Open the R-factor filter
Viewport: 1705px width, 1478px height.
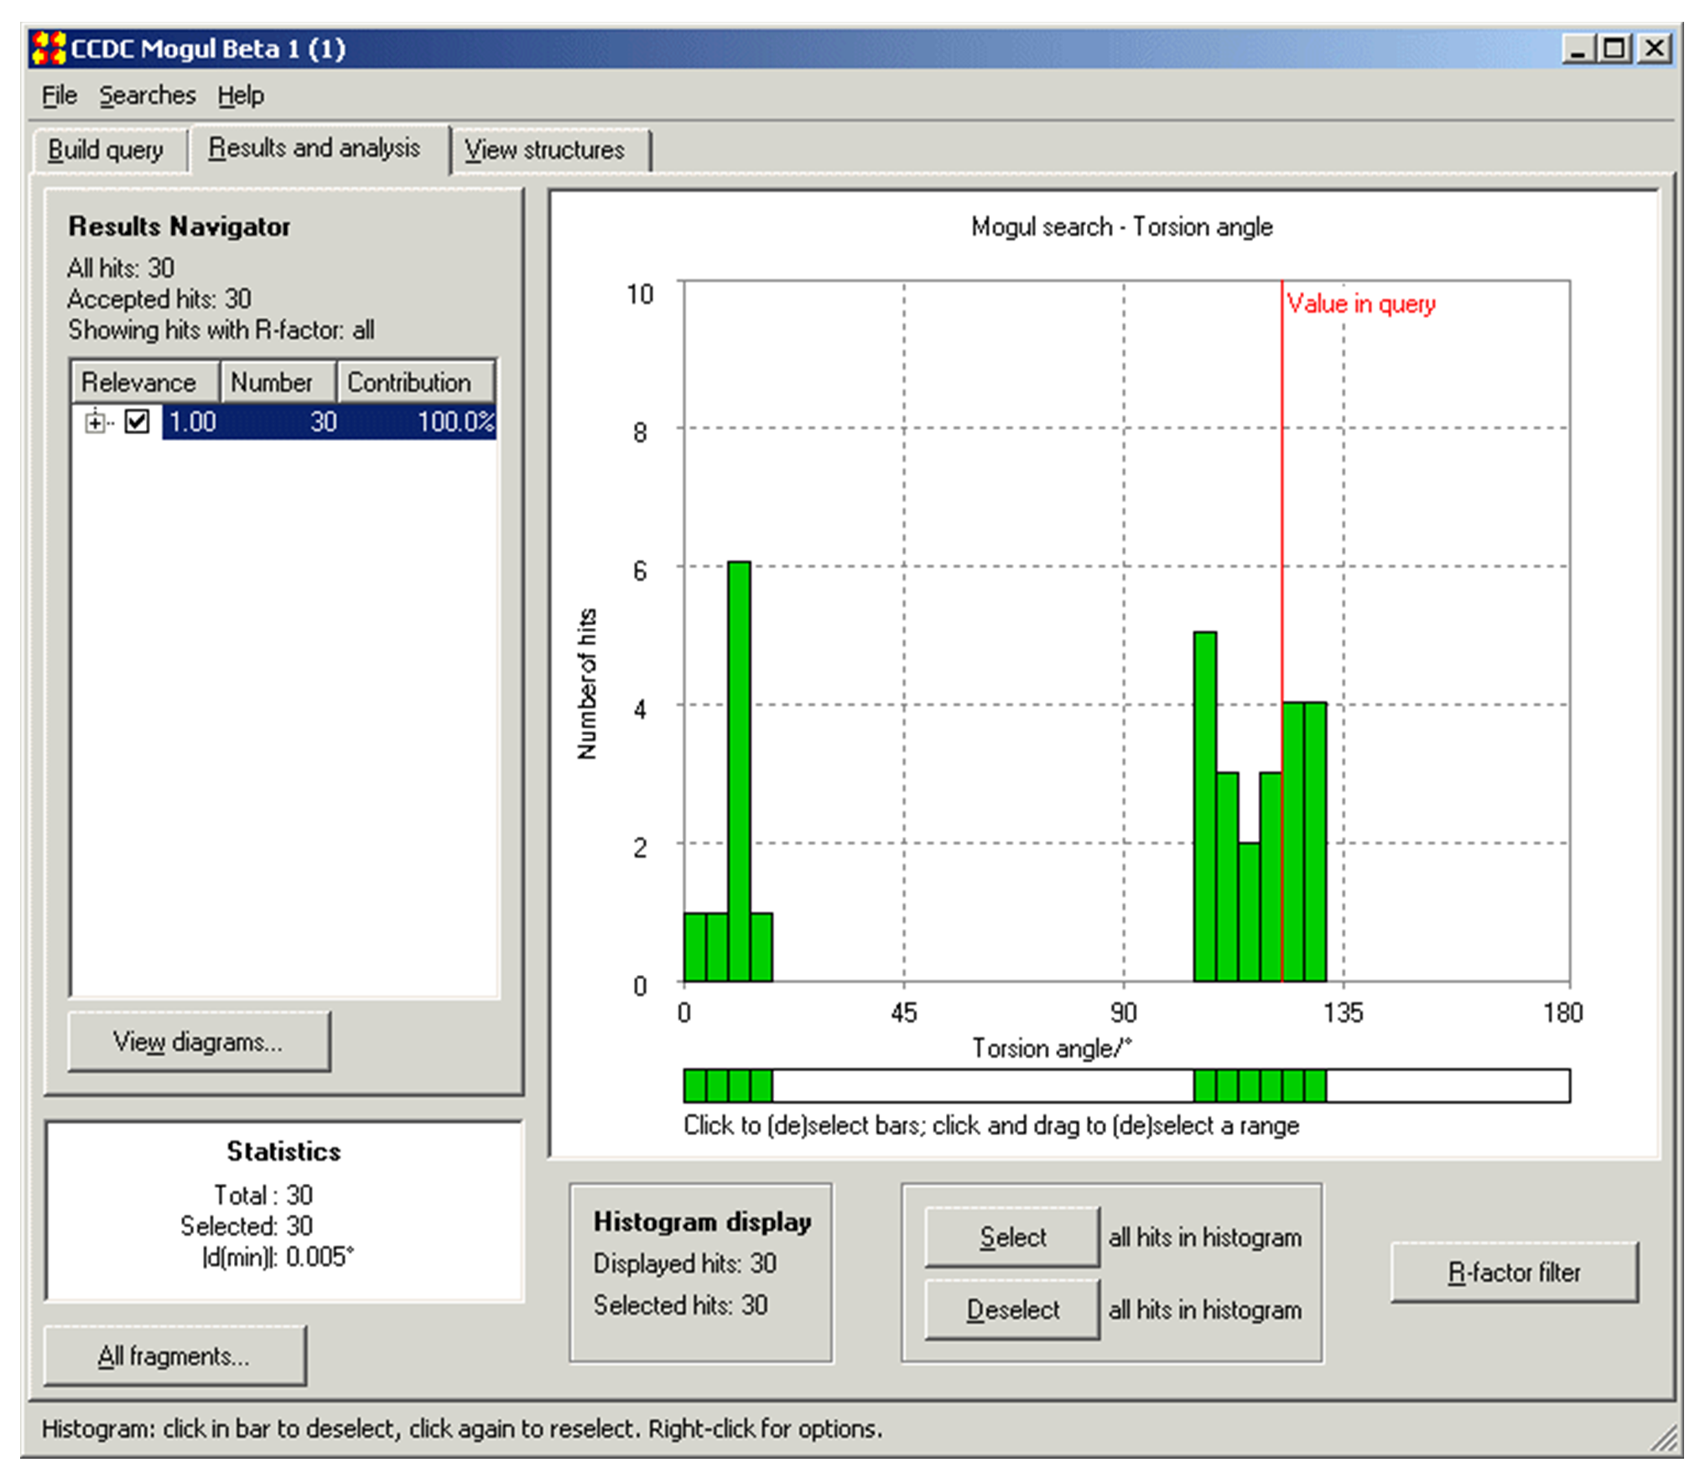(1513, 1273)
